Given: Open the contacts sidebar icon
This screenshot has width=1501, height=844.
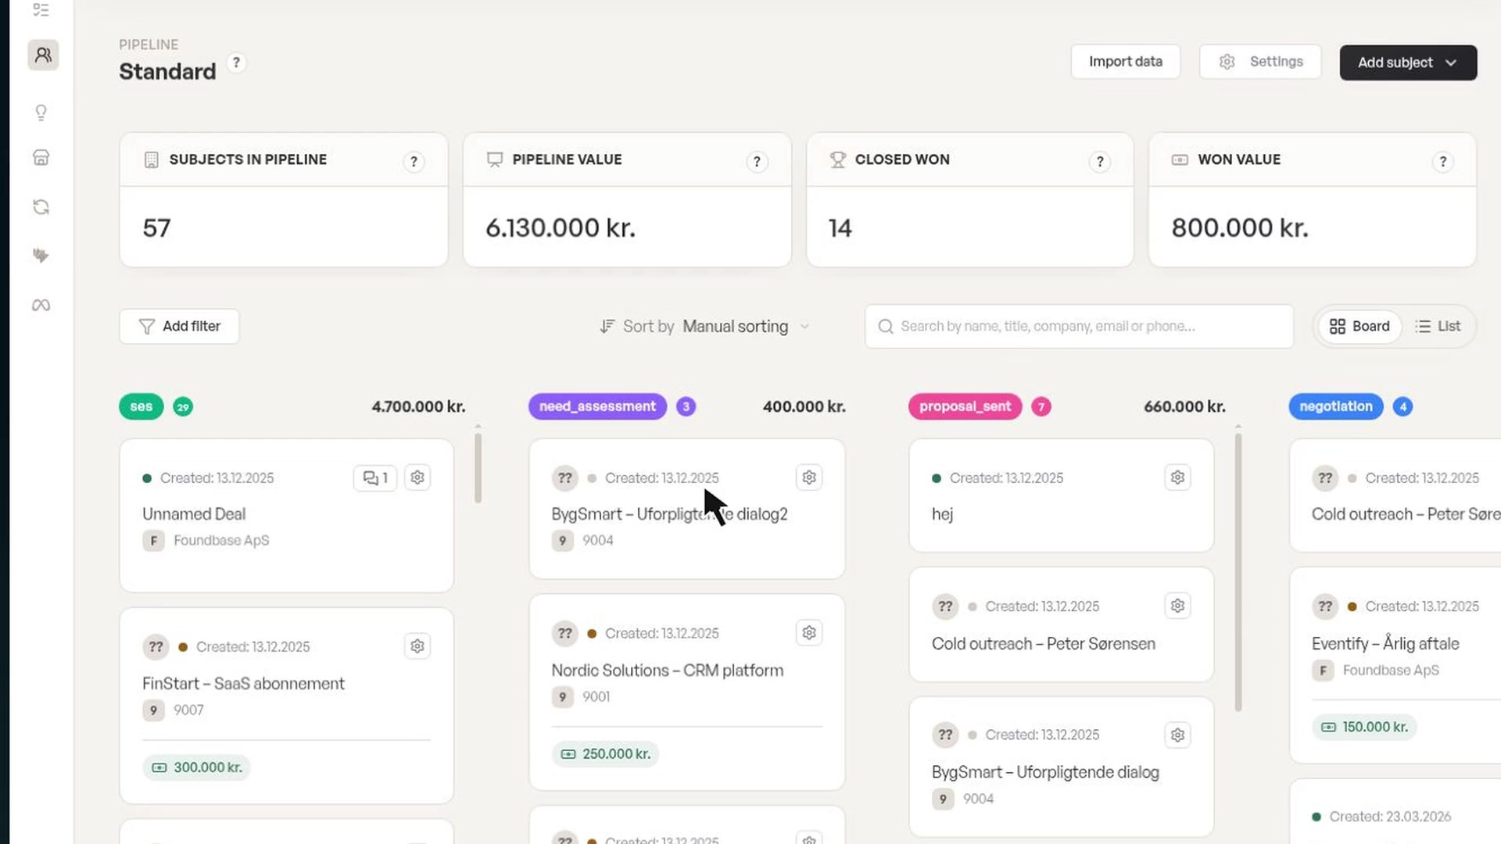Looking at the screenshot, I should [x=43, y=55].
